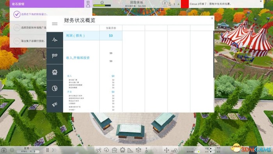The image size is (273, 154).
Task: Click the award ribbon icon in top bar
Action: click(x=165, y=4)
